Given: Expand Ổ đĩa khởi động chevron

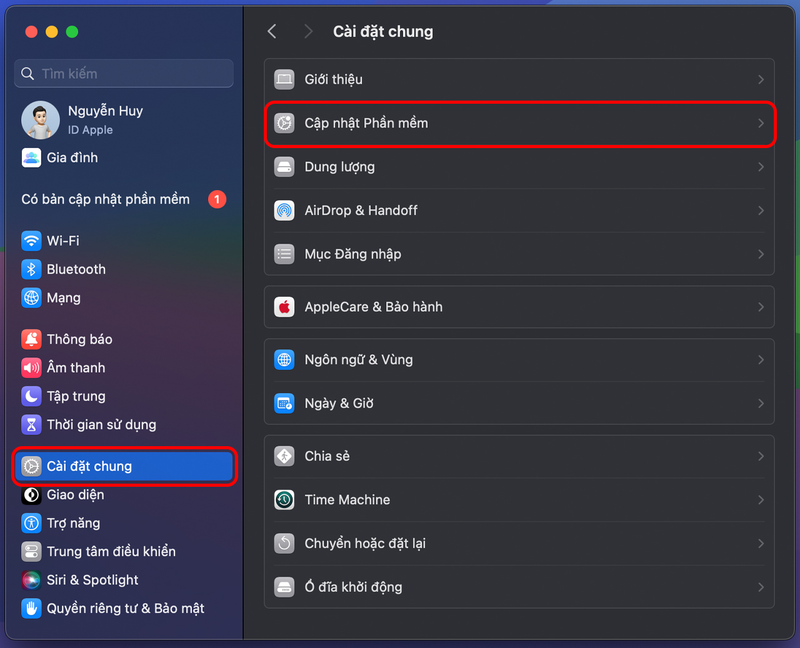Looking at the screenshot, I should click(x=761, y=587).
